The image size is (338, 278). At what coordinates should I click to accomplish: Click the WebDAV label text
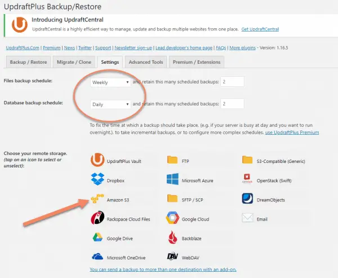pyautogui.click(x=190, y=258)
